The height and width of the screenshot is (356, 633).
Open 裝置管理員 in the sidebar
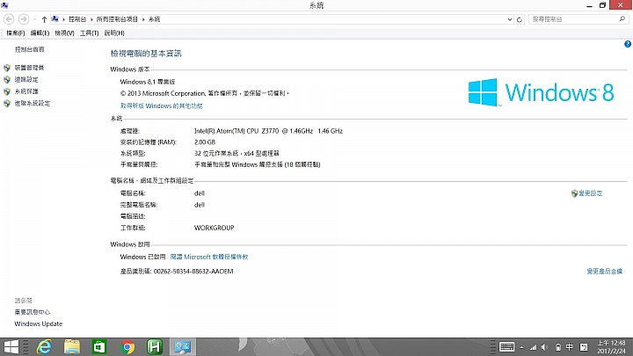point(29,68)
